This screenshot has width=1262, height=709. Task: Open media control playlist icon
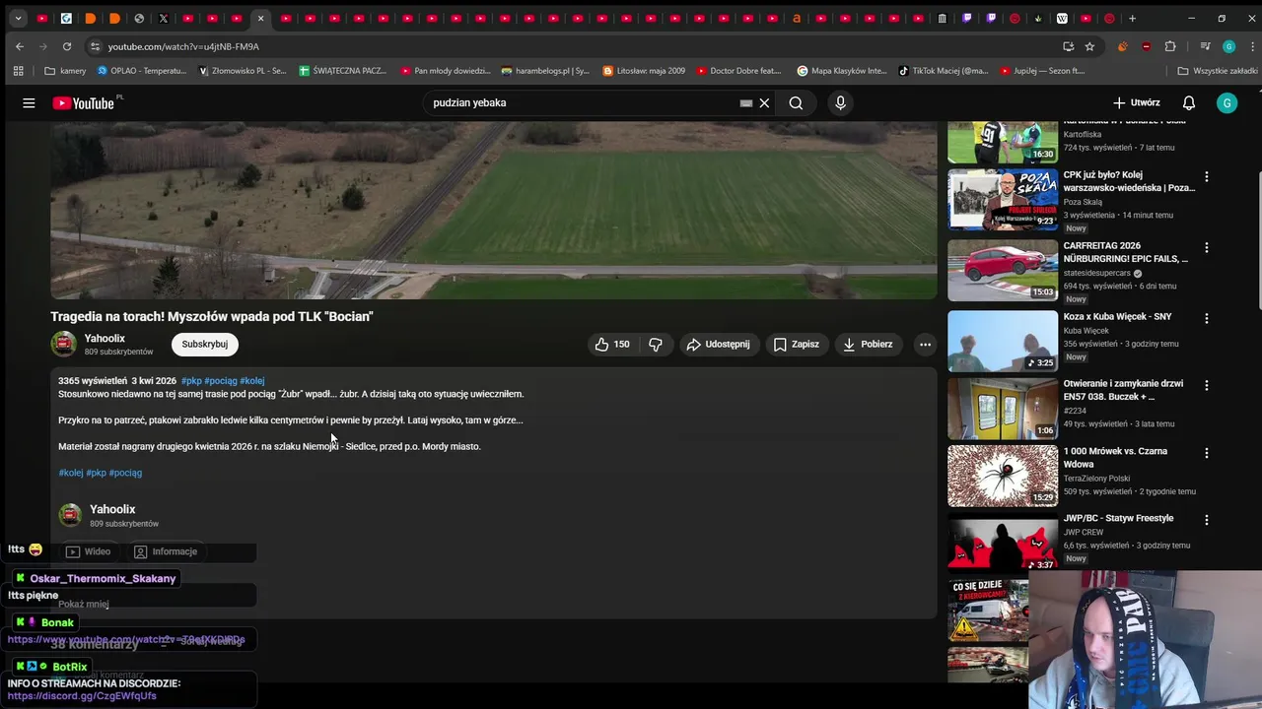(x=1205, y=46)
